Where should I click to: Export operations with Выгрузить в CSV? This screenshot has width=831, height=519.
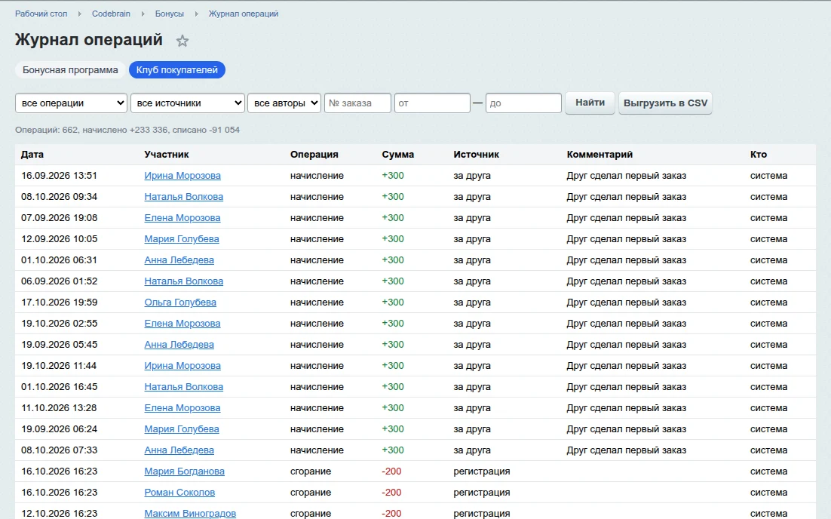tap(665, 103)
